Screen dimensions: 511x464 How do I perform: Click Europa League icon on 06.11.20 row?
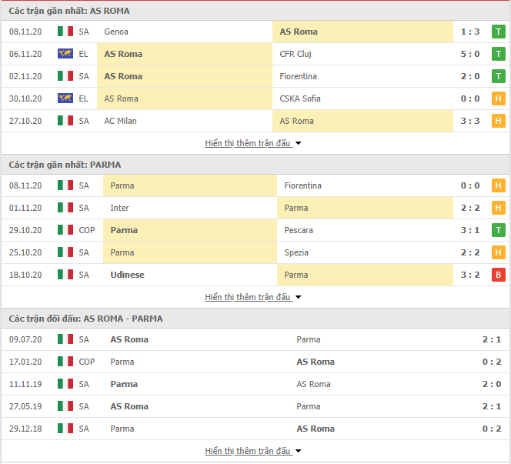tap(65, 54)
